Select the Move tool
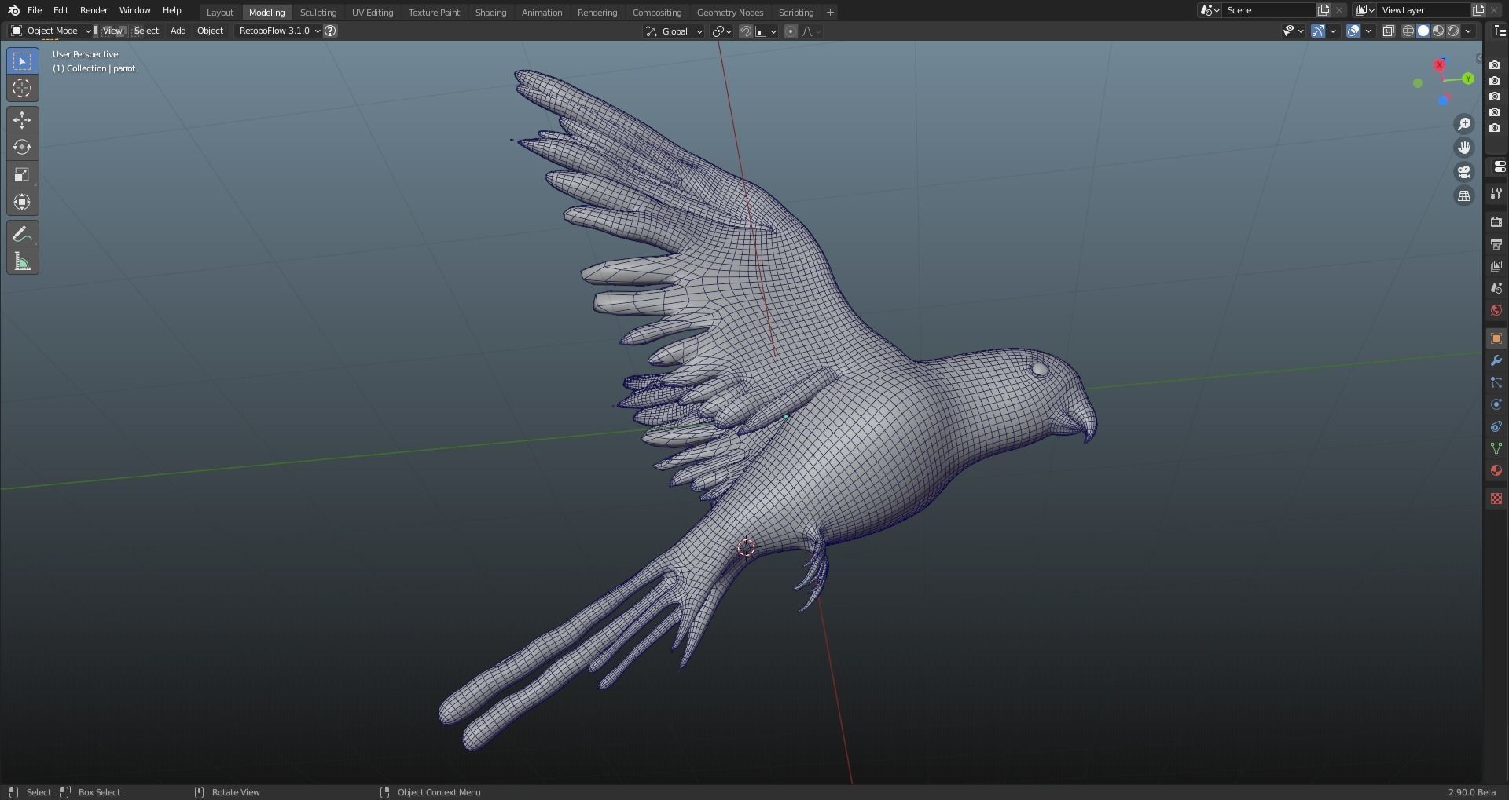Image resolution: width=1509 pixels, height=800 pixels. point(22,119)
